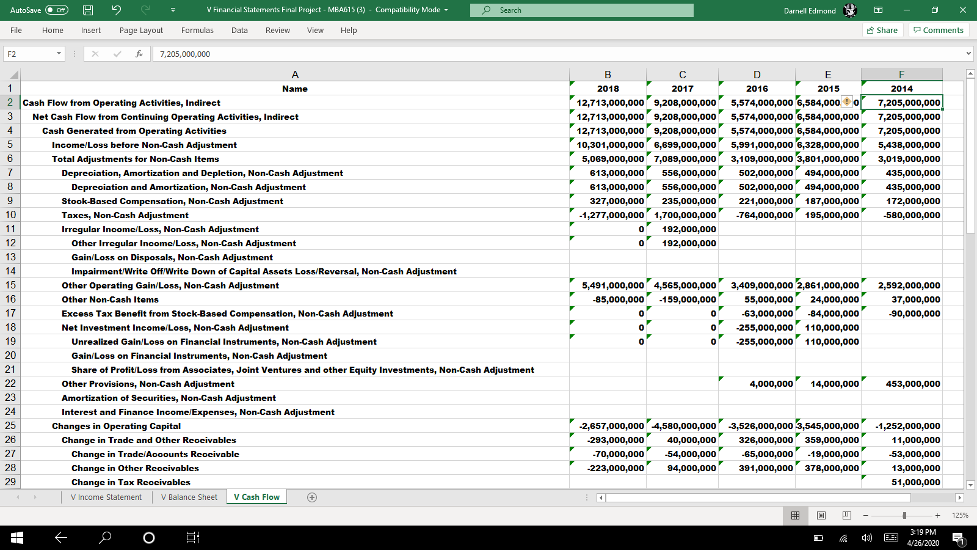This screenshot has height=550, width=977.
Task: Switch to V Income Statement sheet
Action: click(x=106, y=497)
